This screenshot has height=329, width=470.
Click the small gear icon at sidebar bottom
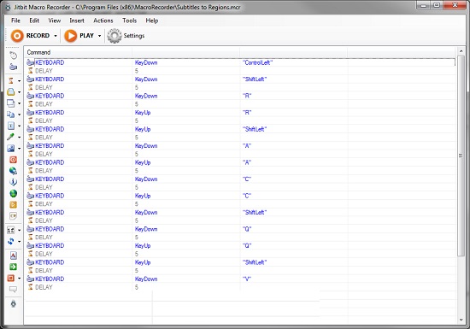click(13, 304)
